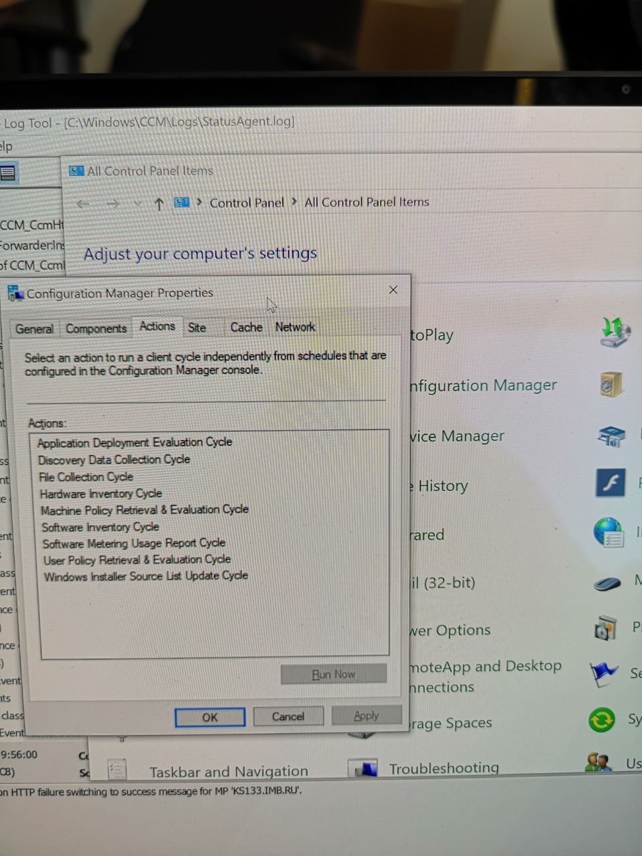The height and width of the screenshot is (856, 642).
Task: Click the OK button
Action: [x=210, y=717]
